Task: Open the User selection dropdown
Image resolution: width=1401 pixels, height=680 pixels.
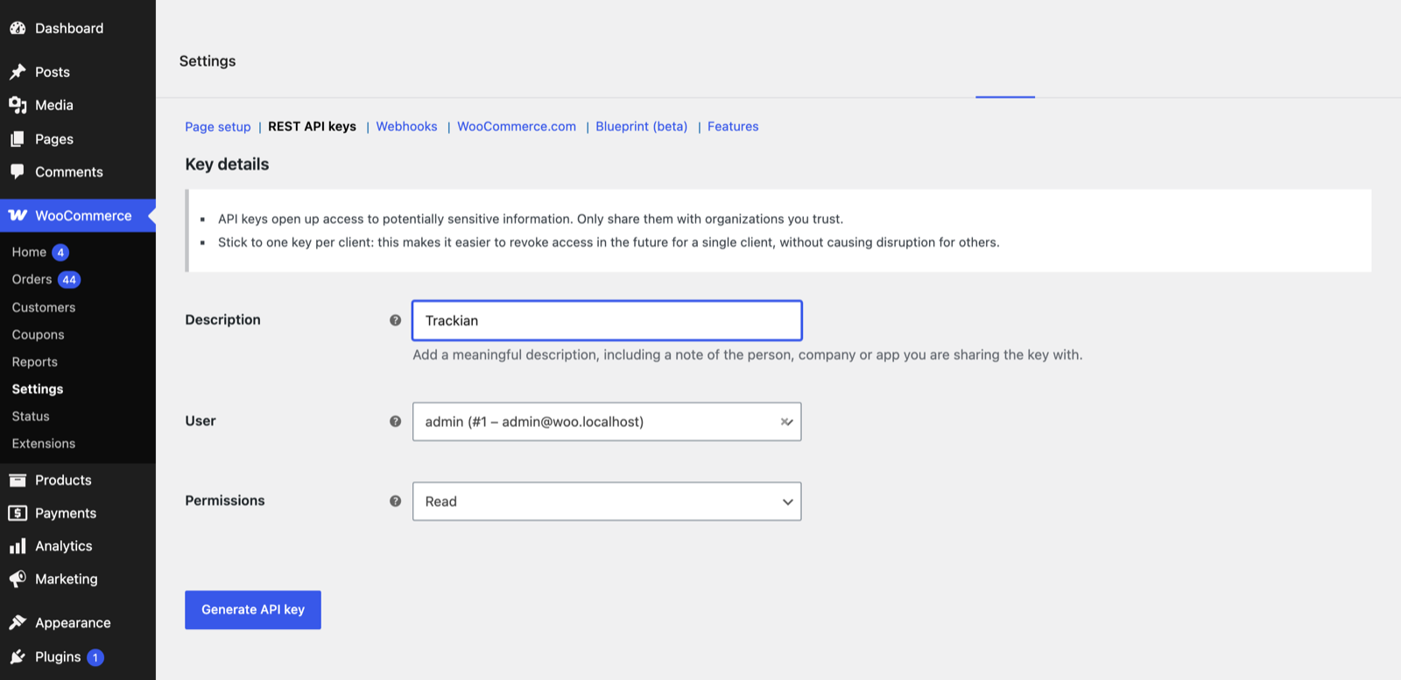Action: click(x=607, y=422)
